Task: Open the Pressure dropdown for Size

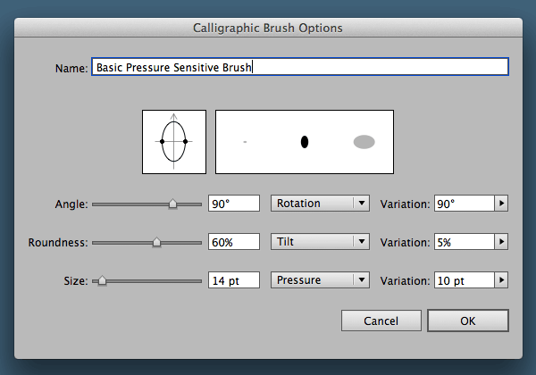Action: 320,280
